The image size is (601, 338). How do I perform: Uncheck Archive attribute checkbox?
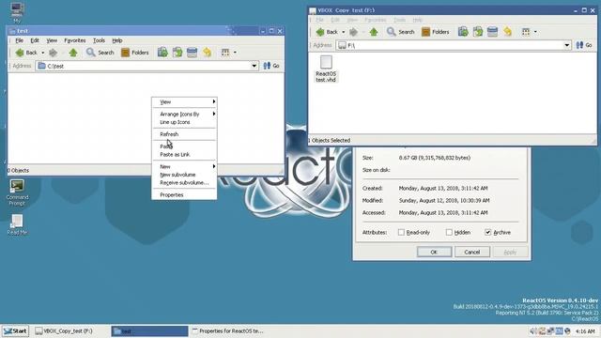click(x=488, y=232)
